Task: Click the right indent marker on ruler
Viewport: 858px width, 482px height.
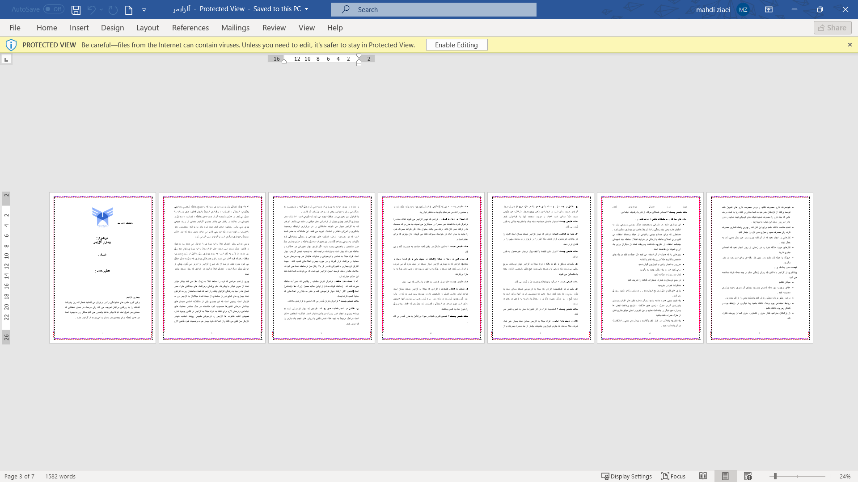Action: point(359,57)
